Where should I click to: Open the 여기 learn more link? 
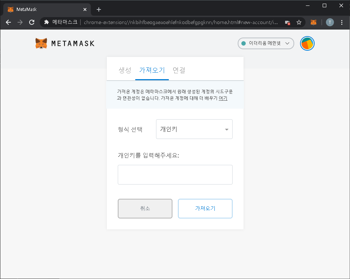tap(223, 98)
